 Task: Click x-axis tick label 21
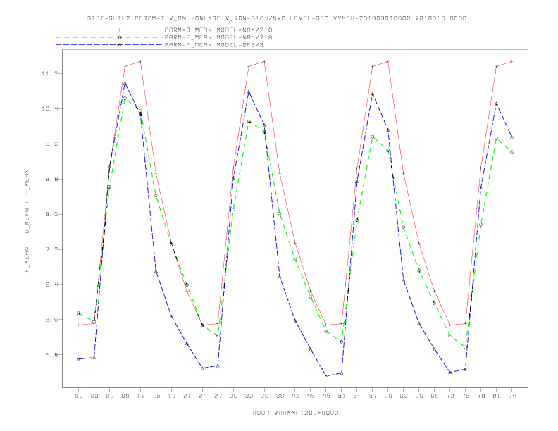point(187,396)
